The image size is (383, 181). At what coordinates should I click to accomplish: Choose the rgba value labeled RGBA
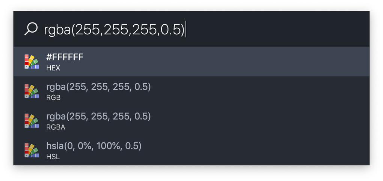click(98, 117)
